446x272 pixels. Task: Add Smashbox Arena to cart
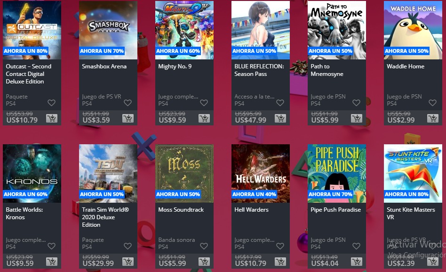[127, 118]
